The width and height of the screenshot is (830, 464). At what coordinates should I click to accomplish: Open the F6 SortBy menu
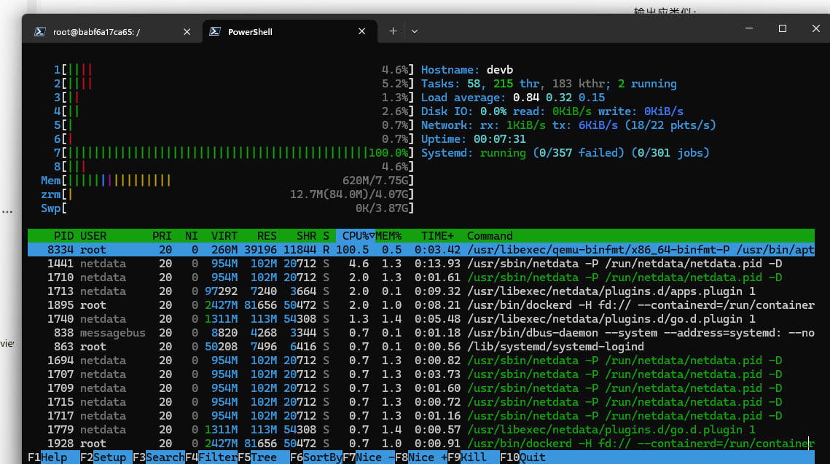coord(316,457)
